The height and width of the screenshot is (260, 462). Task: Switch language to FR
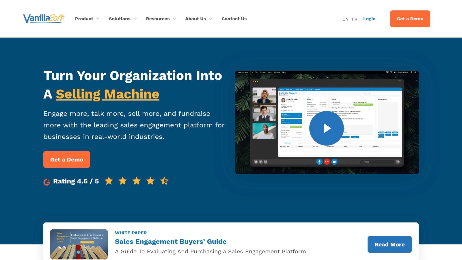click(x=355, y=19)
